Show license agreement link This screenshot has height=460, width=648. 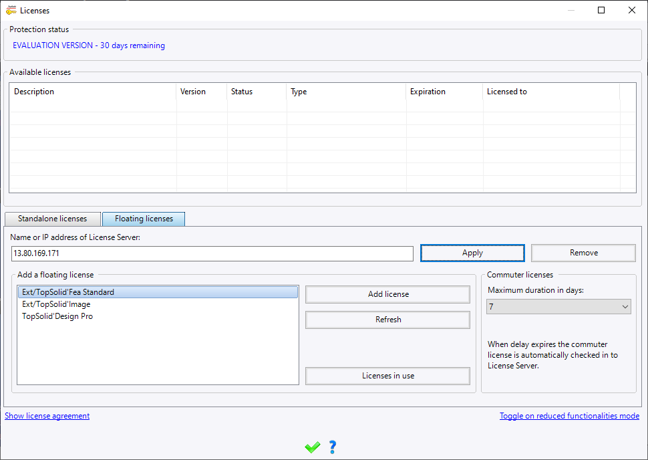[47, 416]
